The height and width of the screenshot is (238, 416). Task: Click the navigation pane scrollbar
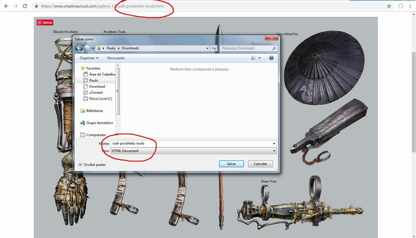click(x=117, y=91)
